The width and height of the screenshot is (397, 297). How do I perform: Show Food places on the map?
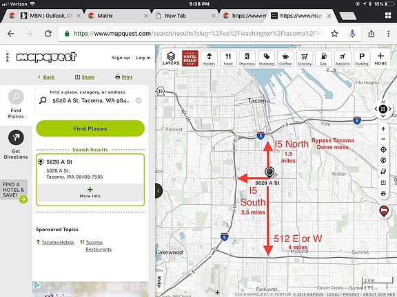(x=228, y=58)
